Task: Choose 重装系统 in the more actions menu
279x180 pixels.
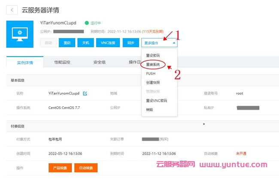Action: tap(153, 64)
